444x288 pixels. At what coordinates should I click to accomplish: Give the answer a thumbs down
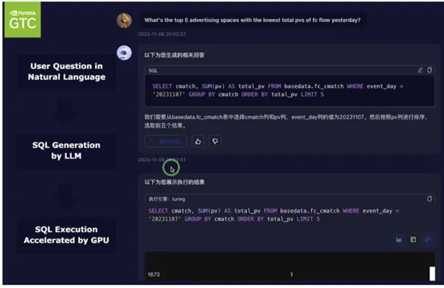pyautogui.click(x=215, y=141)
